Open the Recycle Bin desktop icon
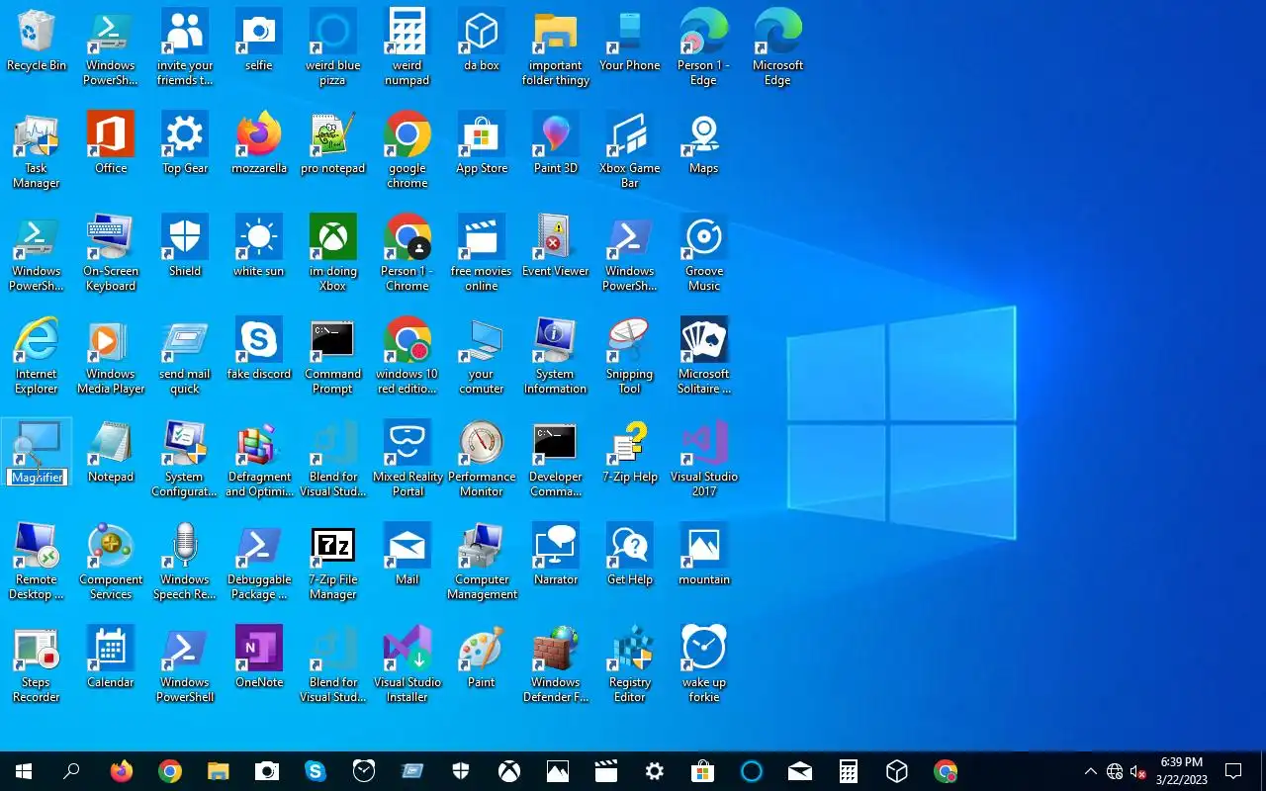The image size is (1266, 791). click(37, 42)
